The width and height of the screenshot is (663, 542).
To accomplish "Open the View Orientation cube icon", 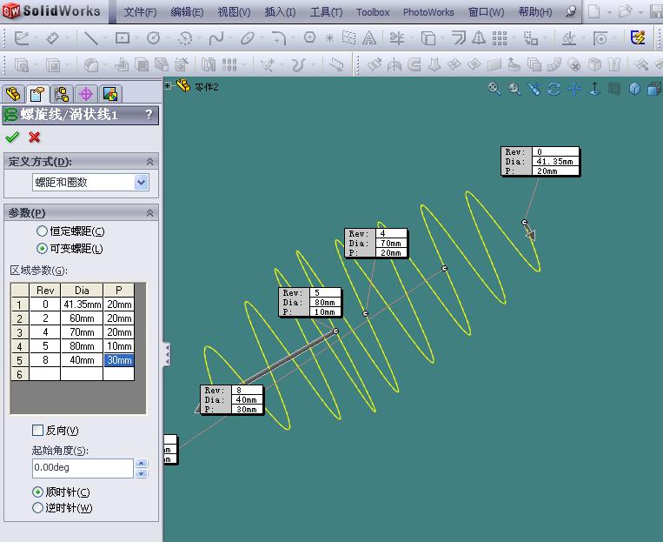I will (634, 89).
